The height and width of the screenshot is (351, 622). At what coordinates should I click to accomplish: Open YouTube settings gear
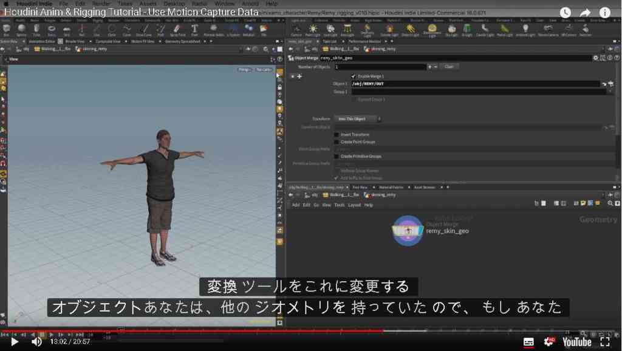(x=549, y=341)
